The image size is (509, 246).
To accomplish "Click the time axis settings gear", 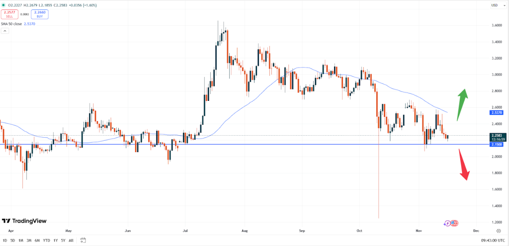I will pos(498,231).
